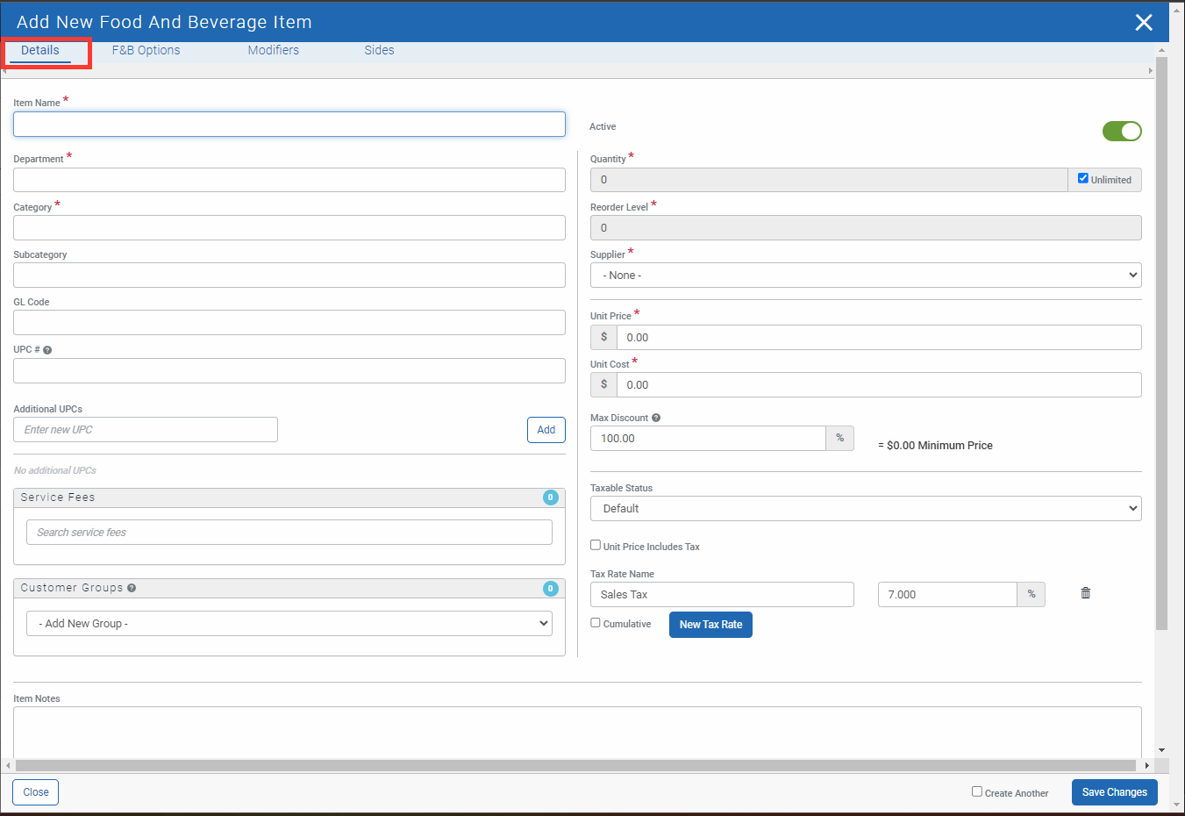Screen dimensions: 1185x816
Task: Click the horizontal scrollbar at the bottom
Action: pos(575,765)
